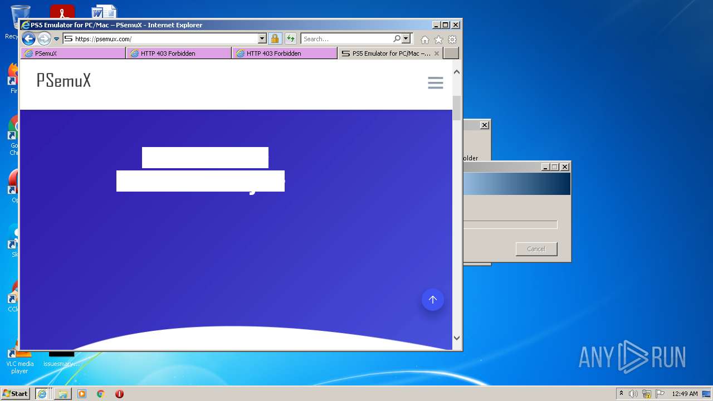Click the red Opera-style taskbar icon

pyautogui.click(x=119, y=394)
